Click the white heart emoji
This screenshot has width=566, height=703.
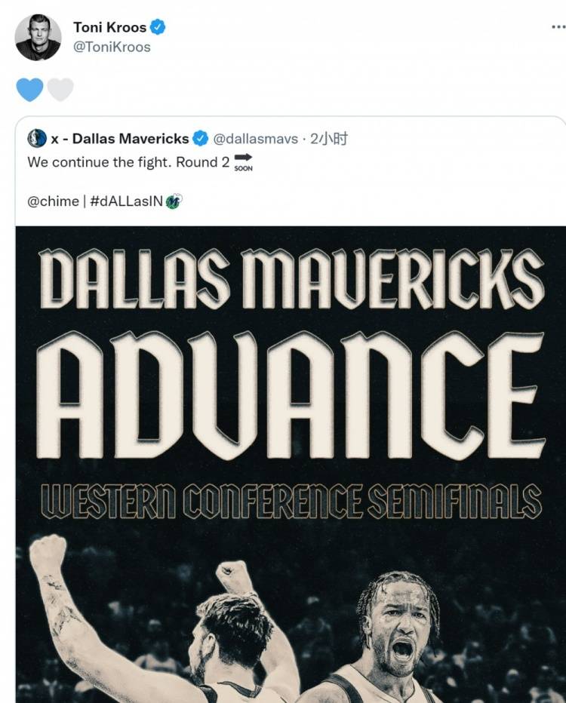(60, 89)
